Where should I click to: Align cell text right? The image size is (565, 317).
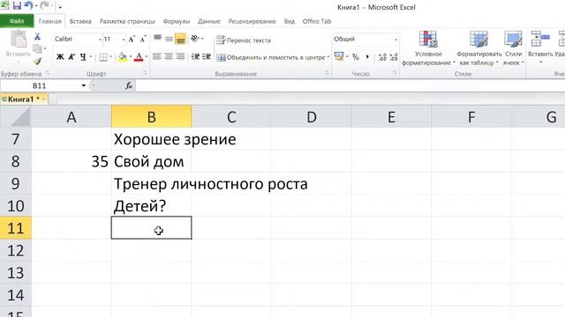[x=180, y=56]
